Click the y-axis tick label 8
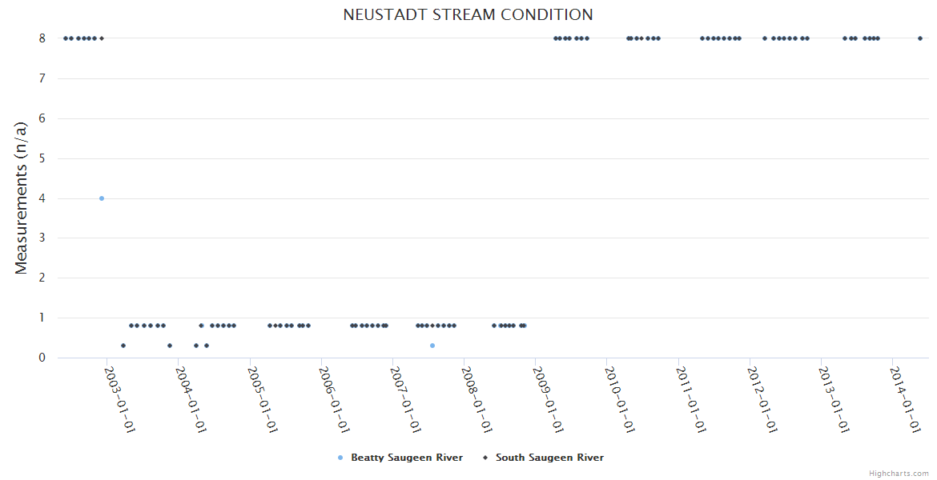937x480 pixels. tap(42, 38)
